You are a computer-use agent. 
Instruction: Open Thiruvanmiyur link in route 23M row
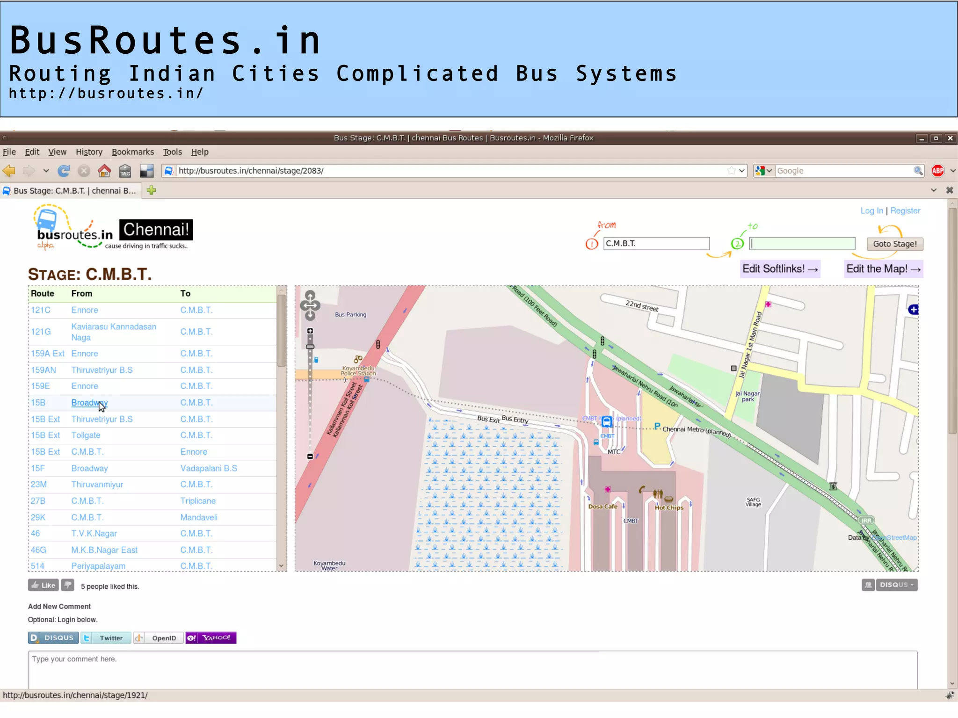pyautogui.click(x=97, y=485)
